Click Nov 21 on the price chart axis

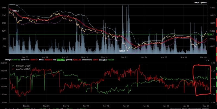(124, 57)
